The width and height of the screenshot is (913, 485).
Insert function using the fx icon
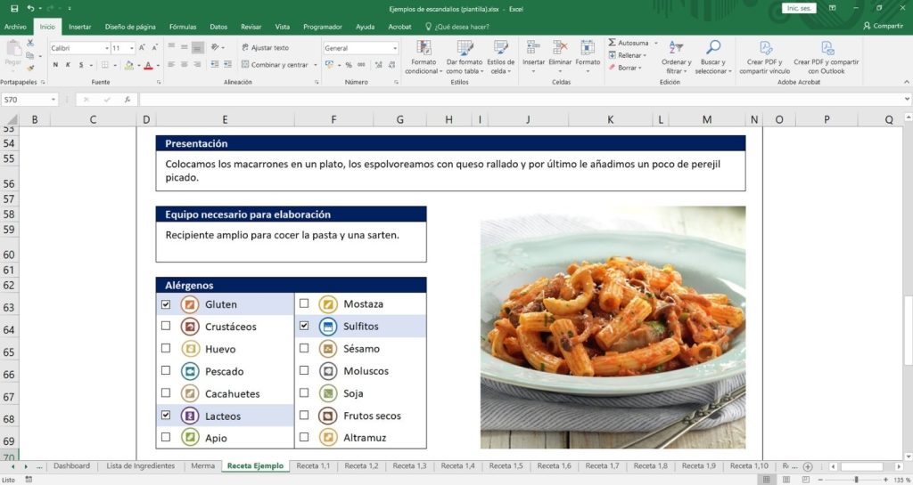[x=127, y=100]
